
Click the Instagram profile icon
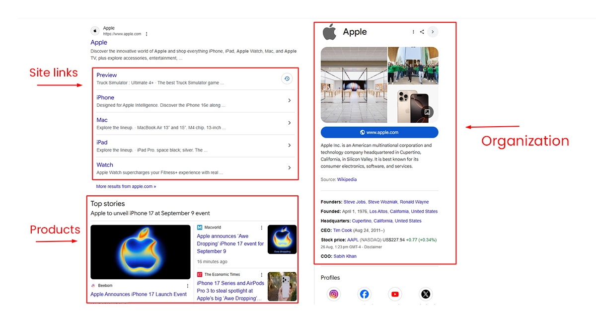pyautogui.click(x=334, y=294)
